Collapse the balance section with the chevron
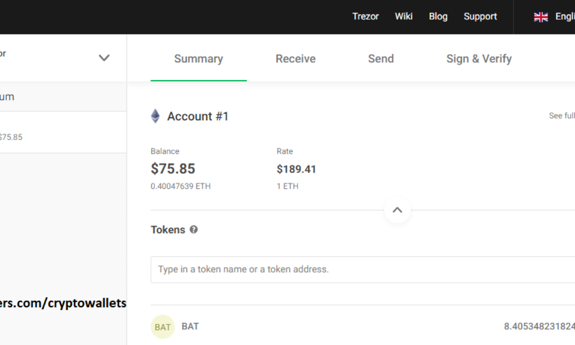 397,209
